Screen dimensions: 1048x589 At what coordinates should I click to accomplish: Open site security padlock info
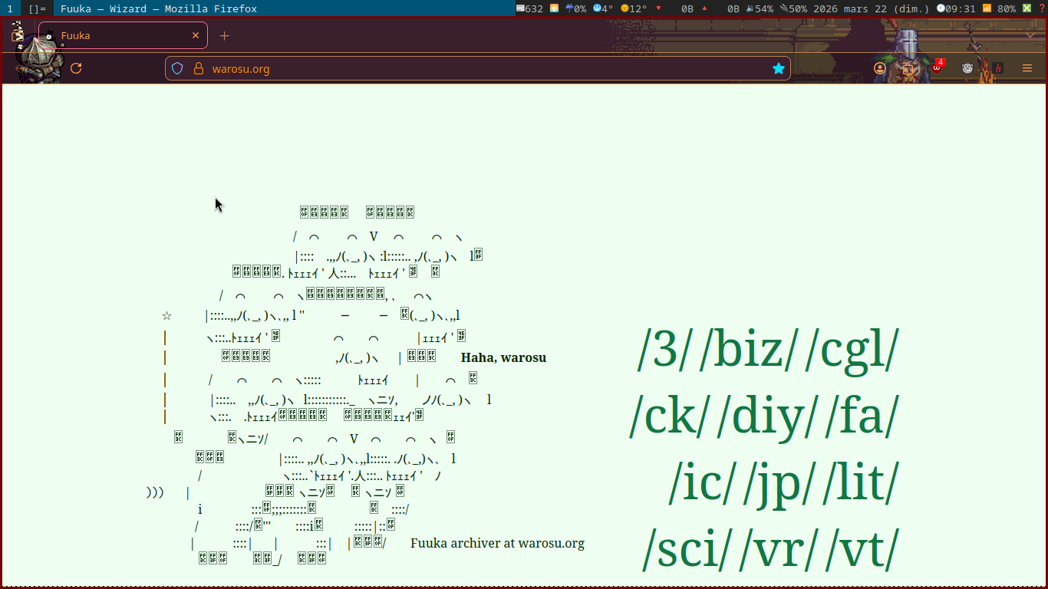[199, 68]
